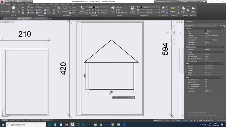Open No selection dropdown in Properties palette

click(200, 26)
